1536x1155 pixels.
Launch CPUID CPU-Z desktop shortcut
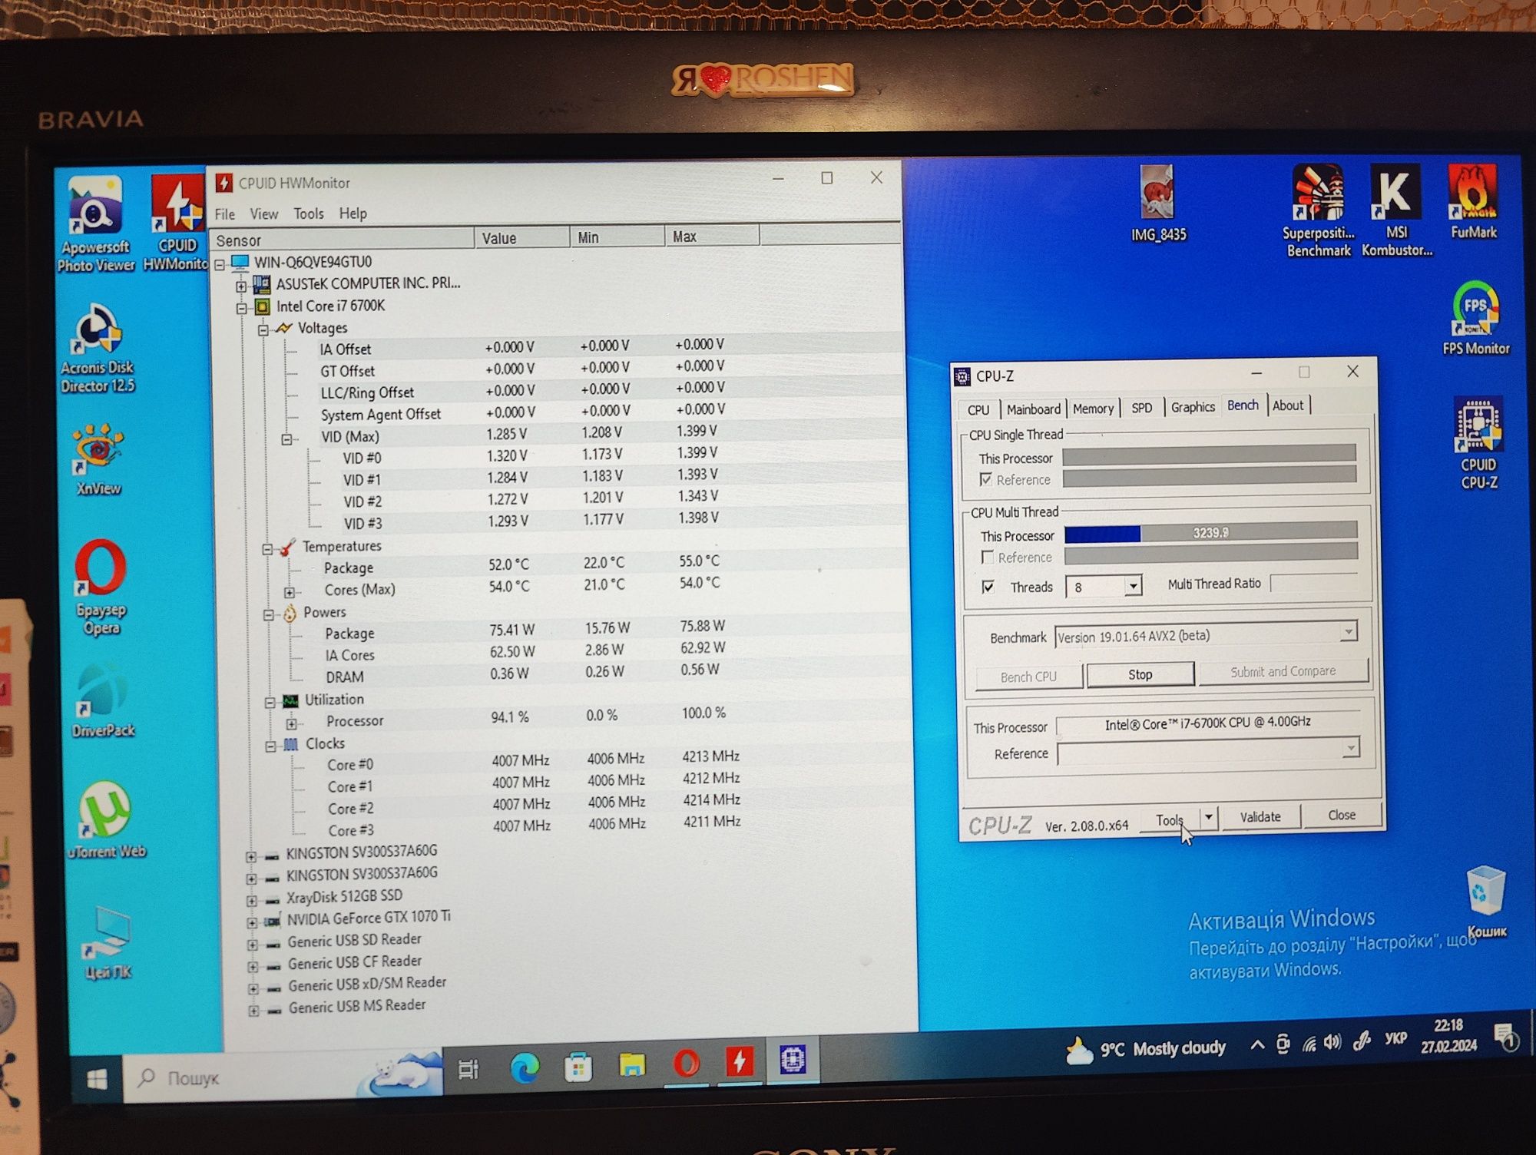click(x=1478, y=443)
